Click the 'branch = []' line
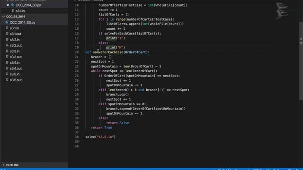 tap(101, 57)
